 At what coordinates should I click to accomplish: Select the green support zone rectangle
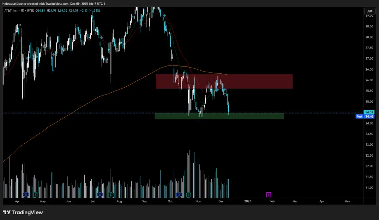point(219,116)
